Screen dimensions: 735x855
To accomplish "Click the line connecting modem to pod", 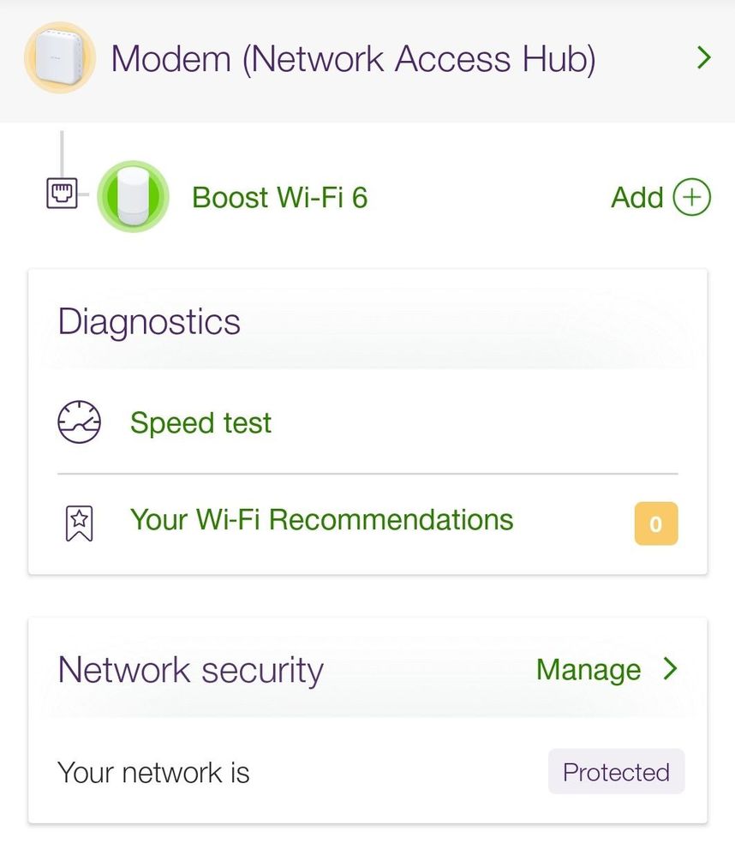I will [62, 154].
